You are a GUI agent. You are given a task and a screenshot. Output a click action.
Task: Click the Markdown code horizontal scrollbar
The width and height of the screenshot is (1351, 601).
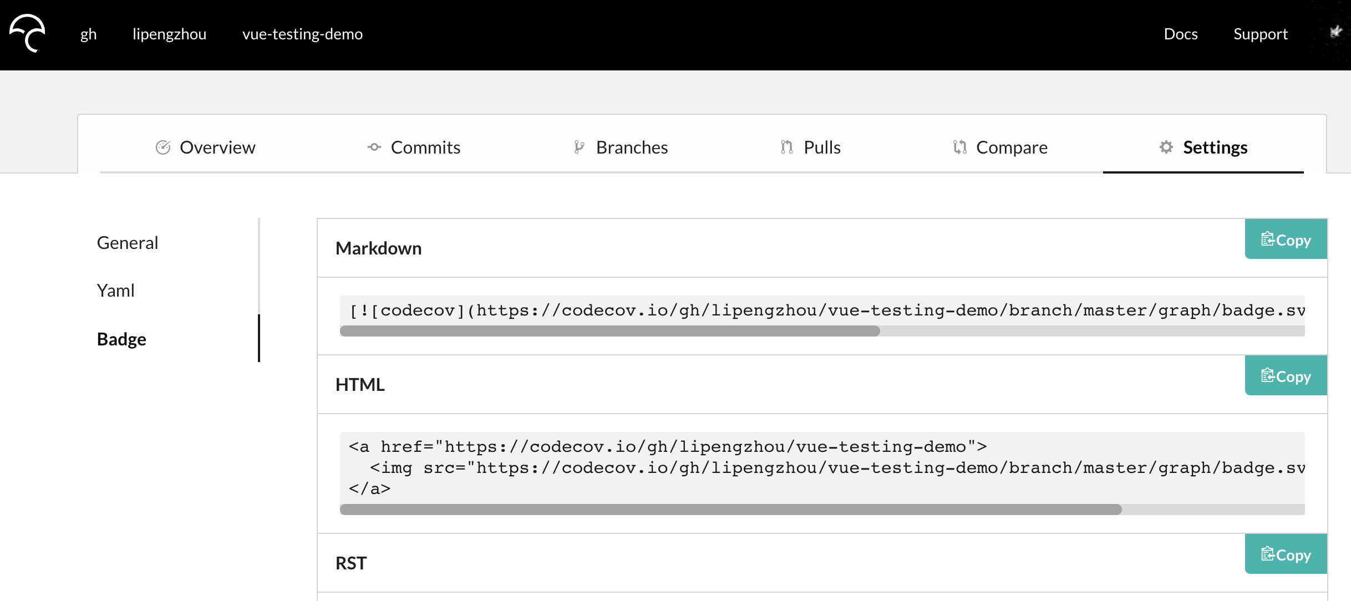coord(610,331)
